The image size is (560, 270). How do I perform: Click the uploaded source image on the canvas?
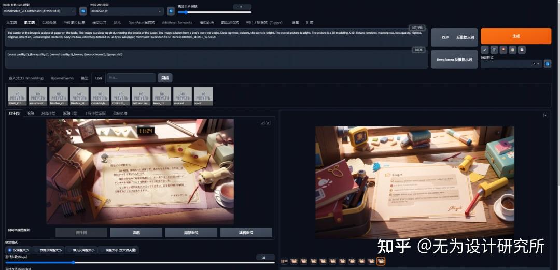(x=140, y=172)
